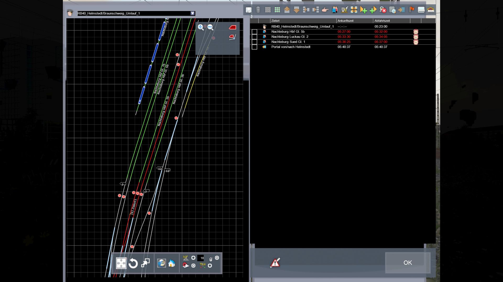Click the rotate reset arrow icon
The width and height of the screenshot is (503, 282).
click(133, 263)
